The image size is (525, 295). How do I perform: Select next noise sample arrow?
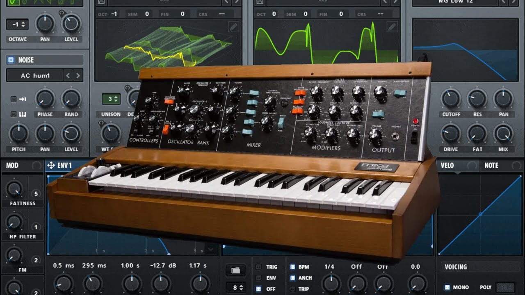[78, 75]
